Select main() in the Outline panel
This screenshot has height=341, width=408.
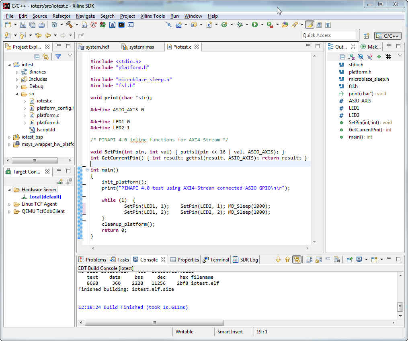[x=360, y=137]
